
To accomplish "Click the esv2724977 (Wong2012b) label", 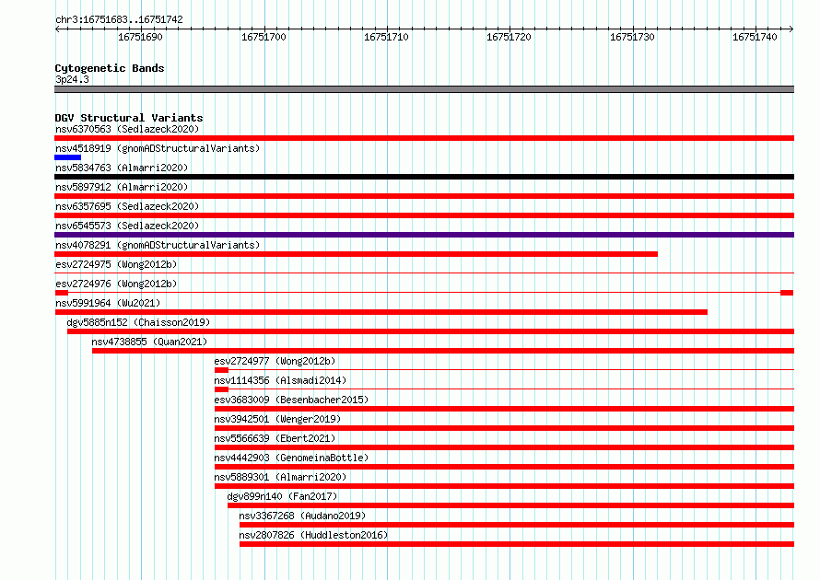I will (x=275, y=361).
